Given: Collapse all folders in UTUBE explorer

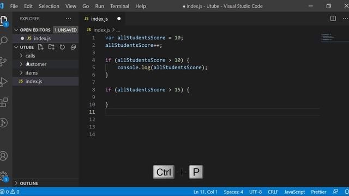Looking at the screenshot, I should tap(73, 47).
